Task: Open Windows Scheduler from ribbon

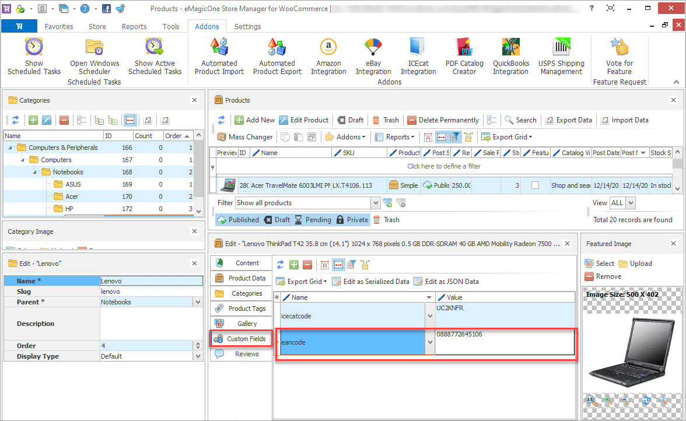Action: (x=94, y=56)
